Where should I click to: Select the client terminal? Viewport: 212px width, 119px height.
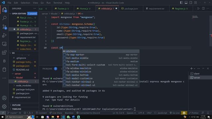(200, 74)
